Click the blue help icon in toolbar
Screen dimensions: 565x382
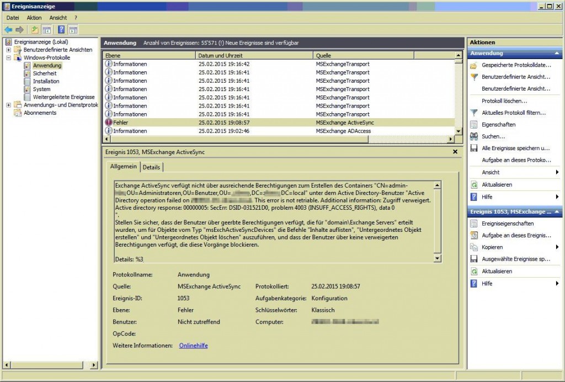click(x=61, y=29)
